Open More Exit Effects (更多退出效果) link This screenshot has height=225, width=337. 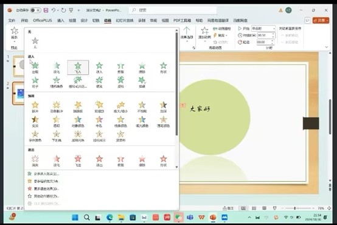[46, 188]
